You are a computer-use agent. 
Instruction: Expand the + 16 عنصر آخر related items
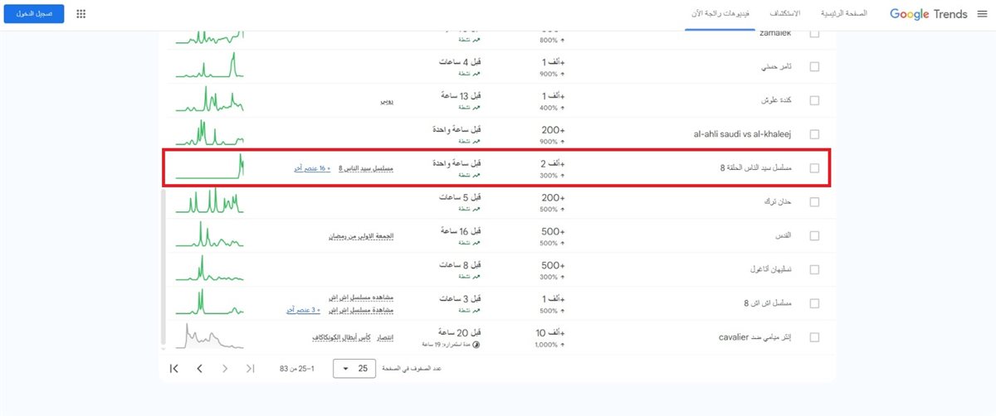click(312, 168)
